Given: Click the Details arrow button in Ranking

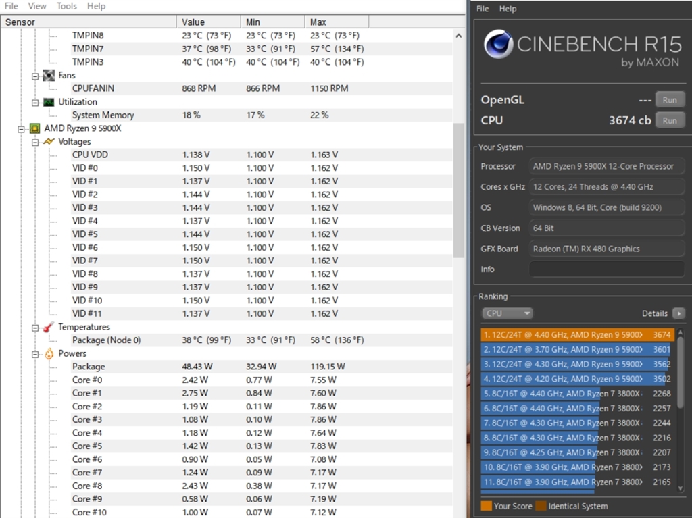Looking at the screenshot, I should point(679,313).
